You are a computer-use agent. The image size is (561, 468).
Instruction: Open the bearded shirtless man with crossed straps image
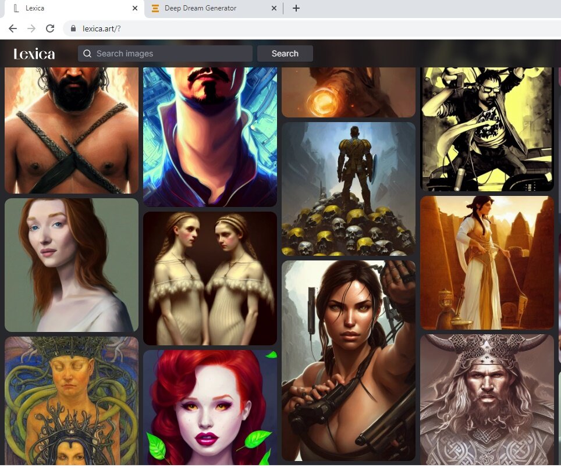pos(72,130)
